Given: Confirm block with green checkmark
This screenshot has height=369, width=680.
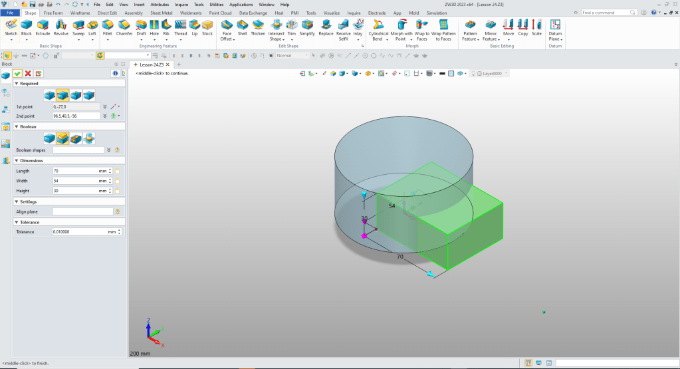Looking at the screenshot, I should 17,73.
